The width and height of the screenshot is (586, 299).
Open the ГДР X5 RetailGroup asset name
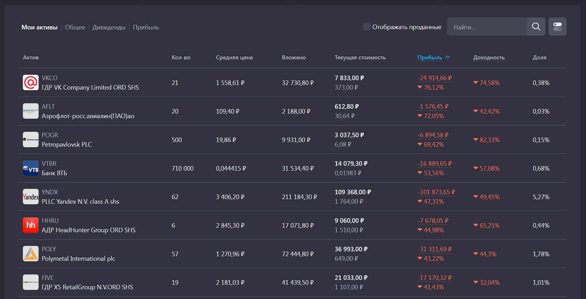click(88, 287)
